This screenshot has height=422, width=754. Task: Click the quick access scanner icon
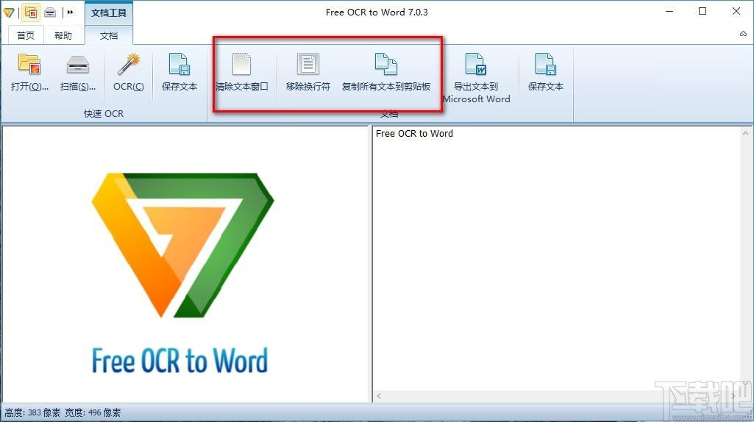50,12
